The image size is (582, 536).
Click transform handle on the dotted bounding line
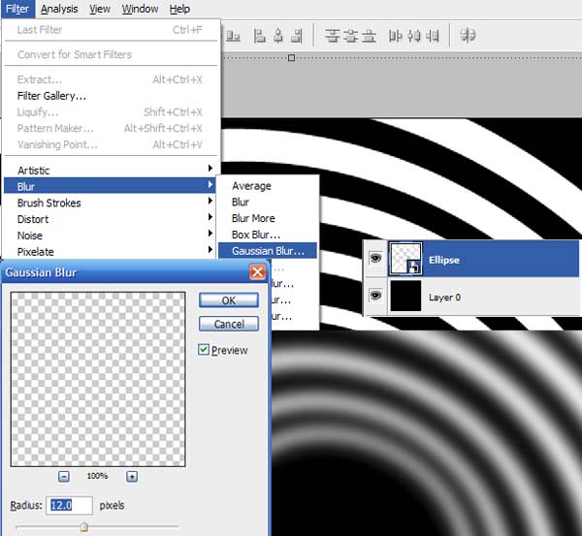click(292, 57)
